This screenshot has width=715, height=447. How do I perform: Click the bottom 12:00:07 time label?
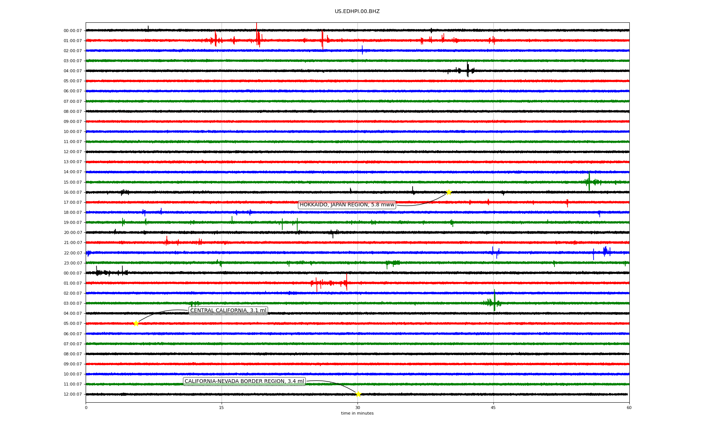pyautogui.click(x=73, y=394)
